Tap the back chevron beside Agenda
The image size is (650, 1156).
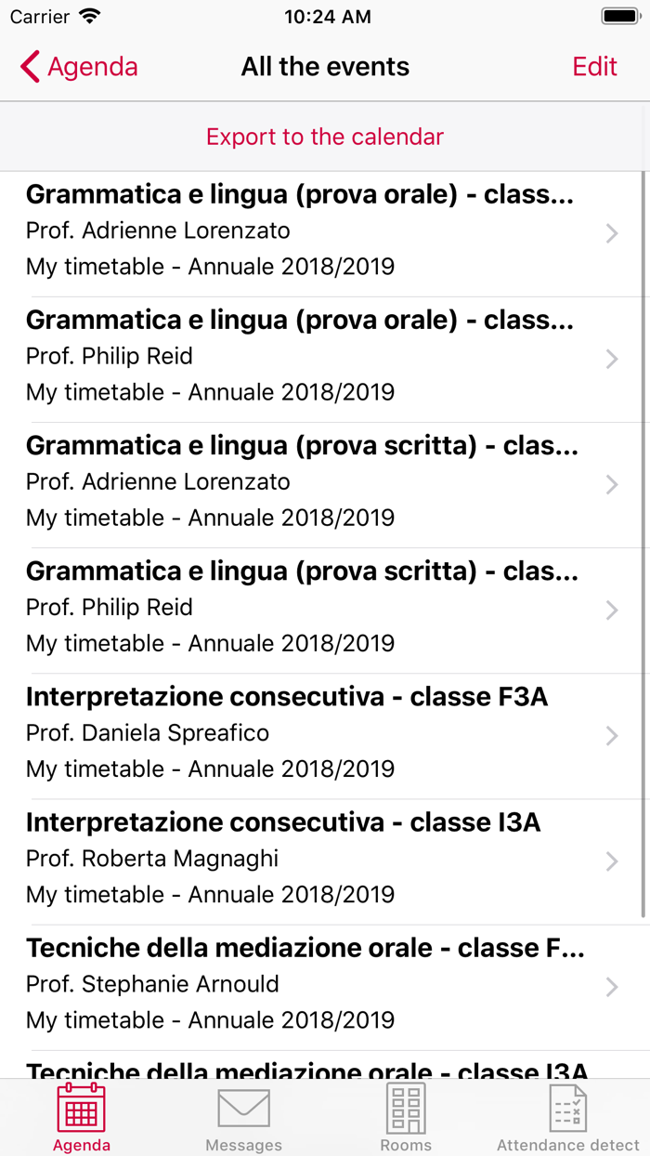pyautogui.click(x=31, y=67)
